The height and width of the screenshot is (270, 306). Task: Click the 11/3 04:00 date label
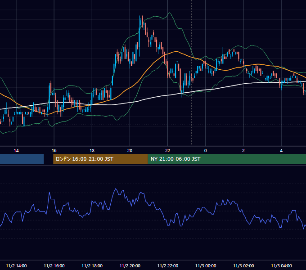pyautogui.click(x=281, y=265)
